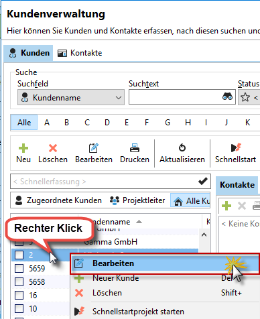
Task: Click the Schnellstartprojekt starten menu icon
Action: (x=80, y=312)
